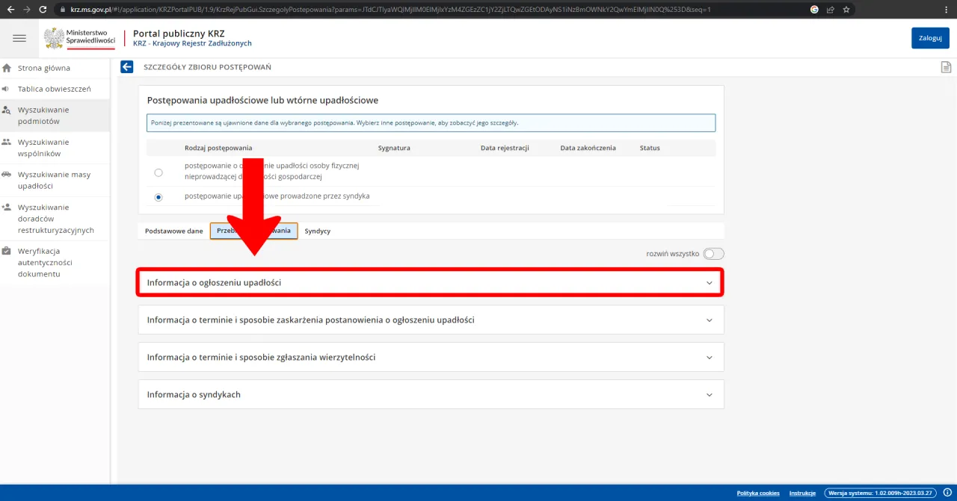Switch to the Syndycy tab
This screenshot has width=957, height=501.
coord(317,231)
